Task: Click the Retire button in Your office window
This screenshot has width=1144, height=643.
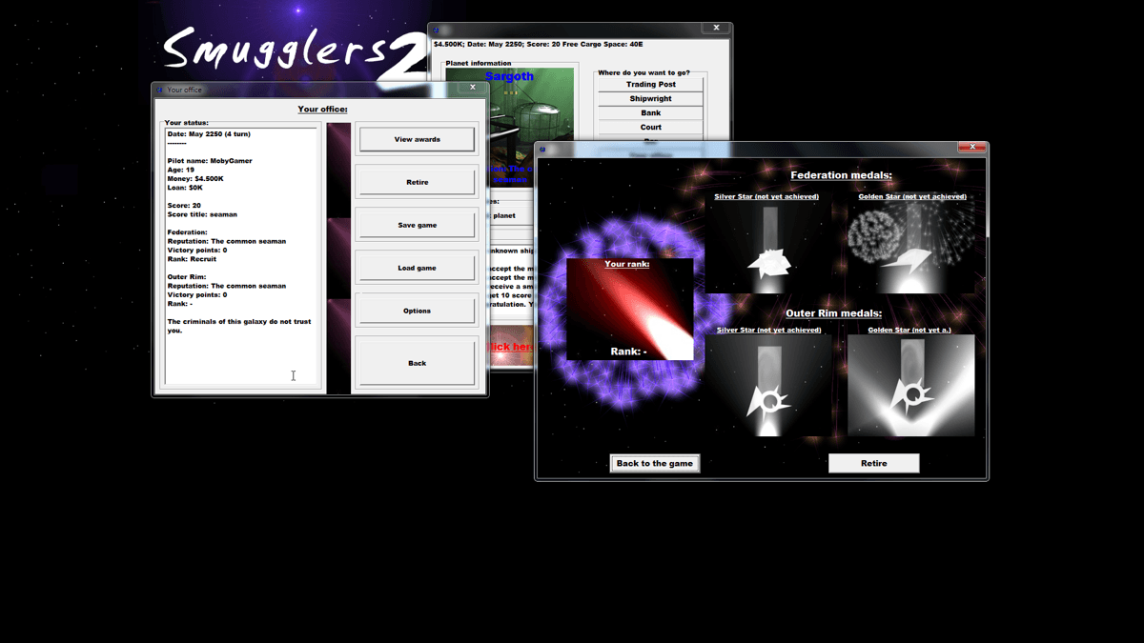Action: (x=417, y=182)
